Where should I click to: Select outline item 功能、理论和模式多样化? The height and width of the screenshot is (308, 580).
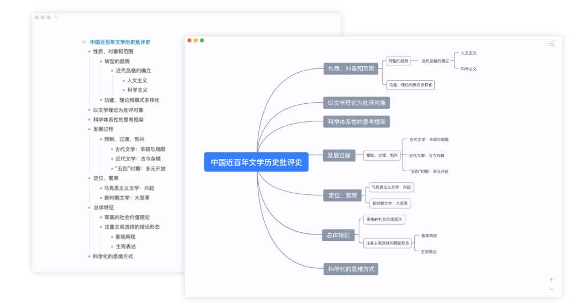click(132, 100)
